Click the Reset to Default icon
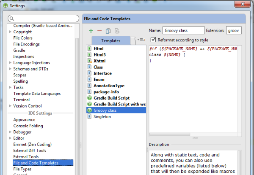Screen dimensions: 254x175 pos(117,31)
